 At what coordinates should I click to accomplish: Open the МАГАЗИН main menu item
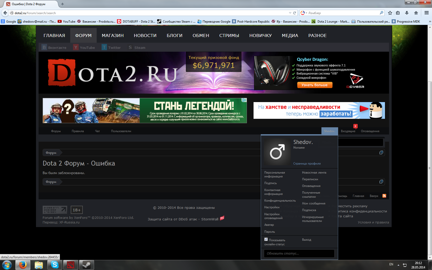click(x=113, y=35)
